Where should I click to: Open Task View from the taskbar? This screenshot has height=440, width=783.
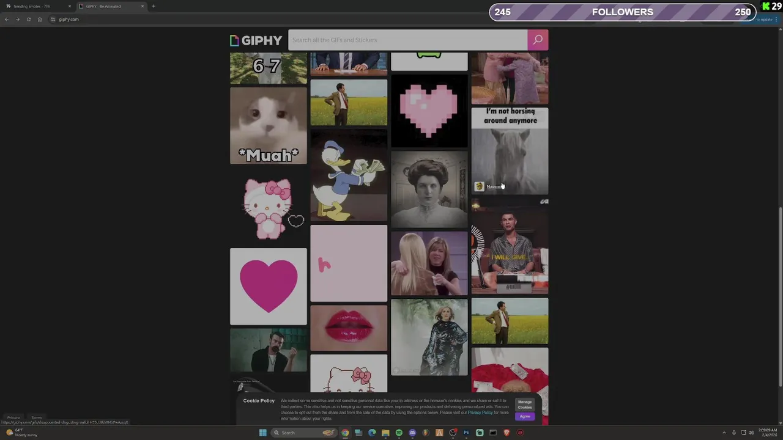358,433
